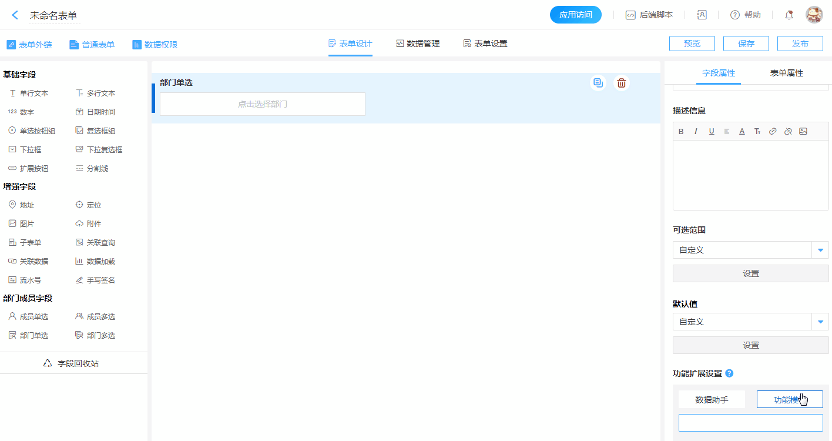832x441 pixels.
Task: Click help icon beside 功能扩展设置
Action: (729, 373)
